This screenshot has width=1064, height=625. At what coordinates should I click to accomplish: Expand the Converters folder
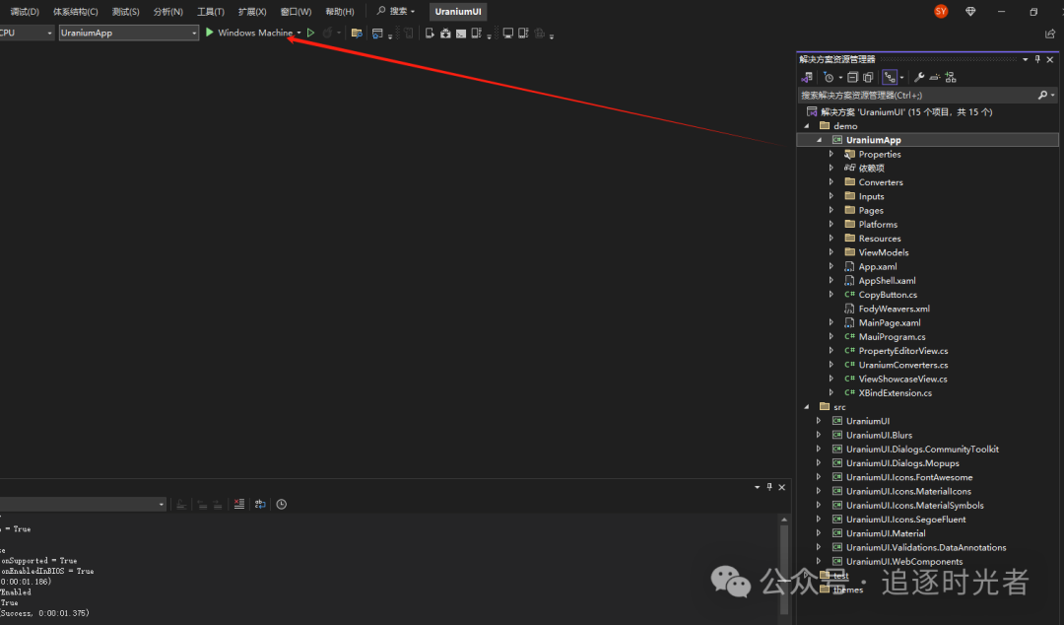click(x=831, y=182)
